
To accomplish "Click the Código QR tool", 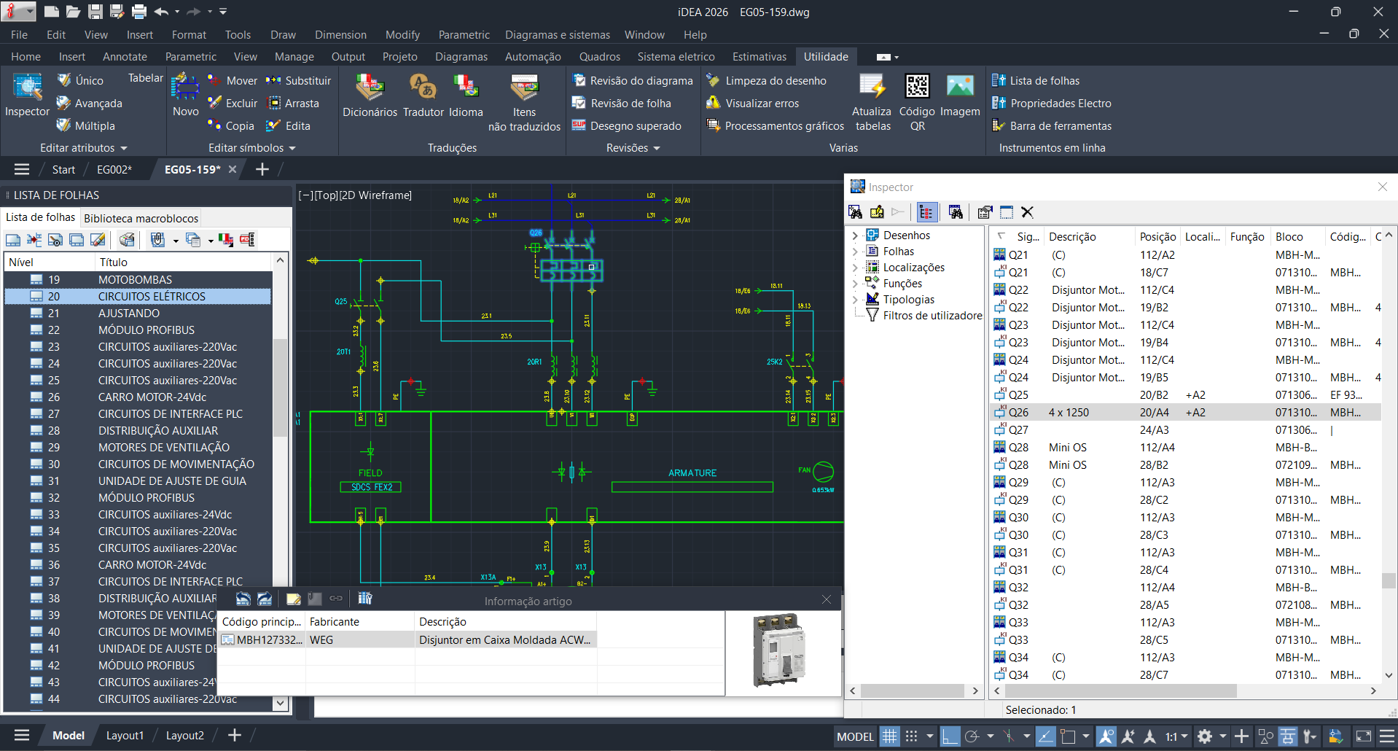I will [x=917, y=98].
